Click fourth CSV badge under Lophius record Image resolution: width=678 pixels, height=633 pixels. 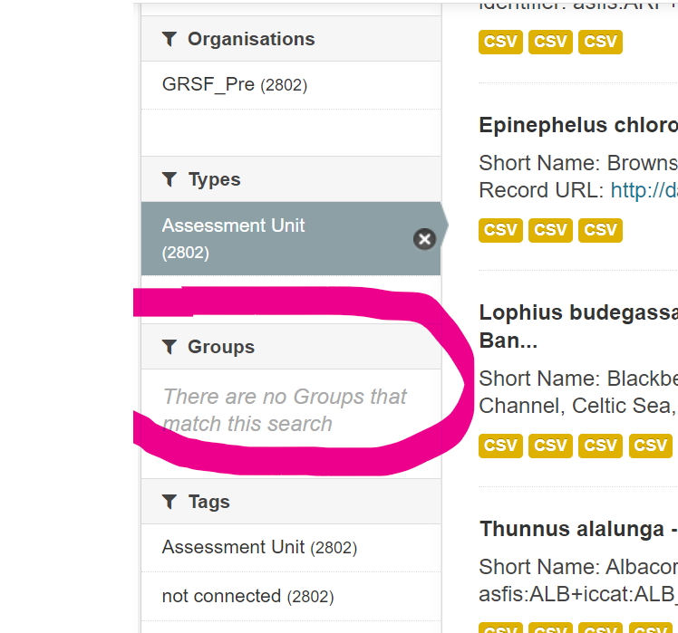coord(650,445)
